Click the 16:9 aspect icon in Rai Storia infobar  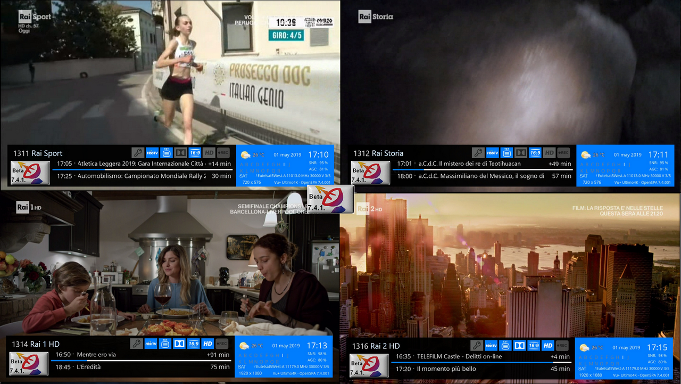(535, 153)
